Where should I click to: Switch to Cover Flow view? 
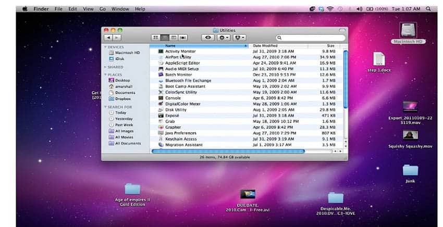(183, 37)
